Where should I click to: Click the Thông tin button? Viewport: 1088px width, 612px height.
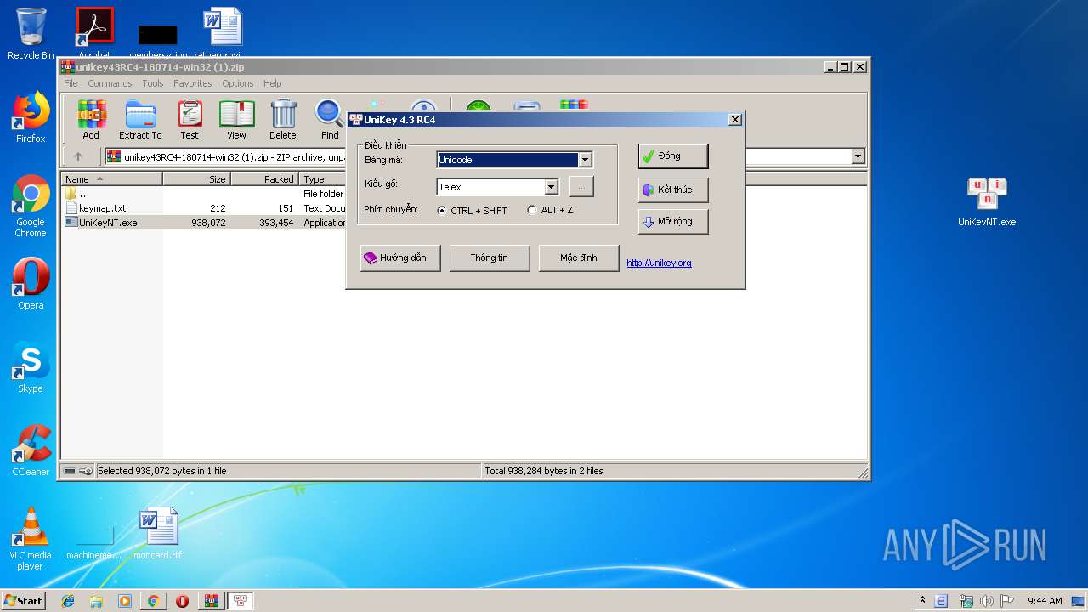coord(490,258)
